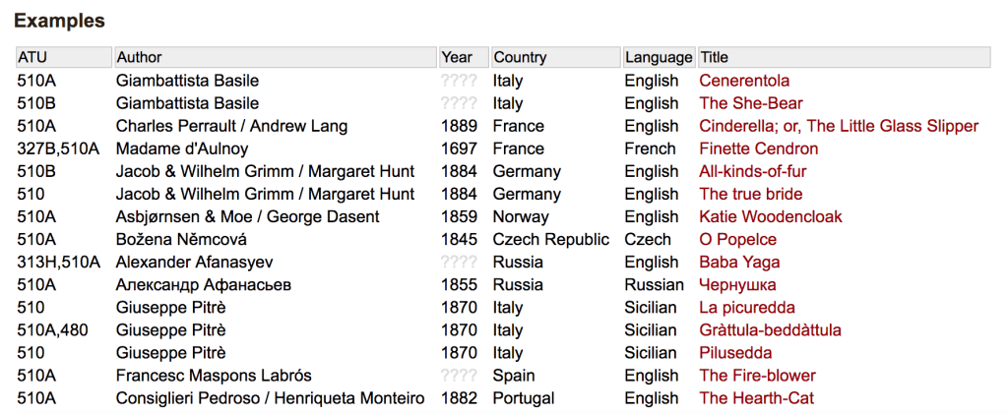Open the Gràttula-beddàttula link
Image resolution: width=1008 pixels, height=414 pixels.
[770, 329]
